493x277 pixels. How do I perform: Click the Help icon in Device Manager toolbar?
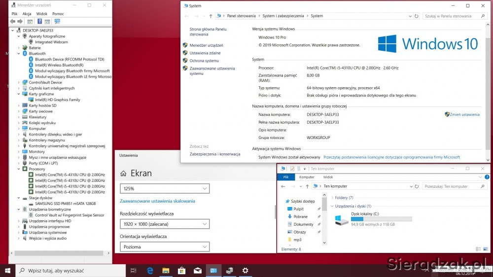pos(39,21)
